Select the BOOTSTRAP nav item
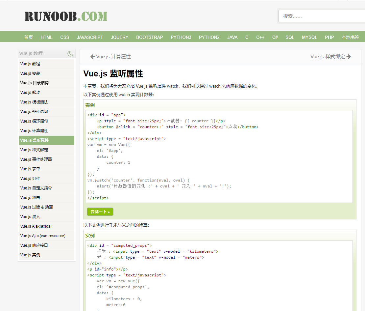The width and height of the screenshot is (365, 311). (x=149, y=37)
